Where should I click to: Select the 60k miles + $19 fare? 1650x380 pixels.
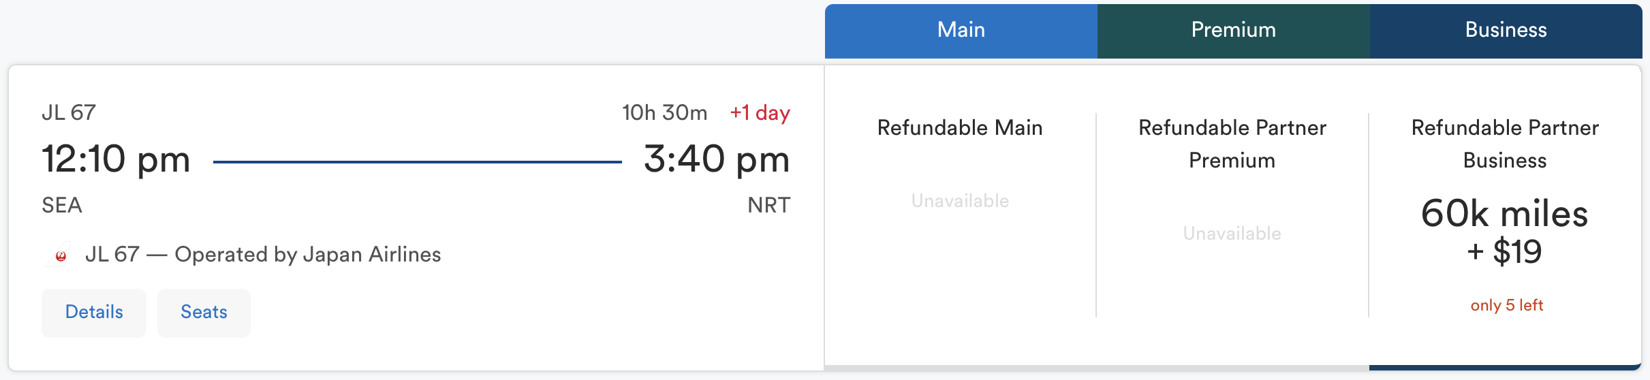(x=1505, y=233)
